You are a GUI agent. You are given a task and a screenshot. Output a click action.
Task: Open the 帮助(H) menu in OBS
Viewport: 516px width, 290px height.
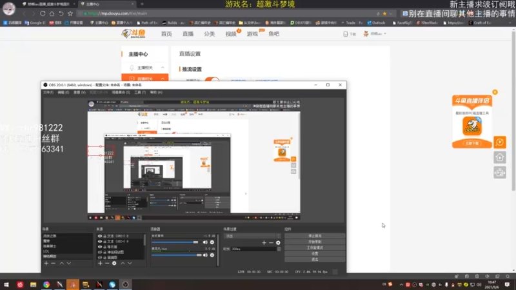tap(156, 92)
